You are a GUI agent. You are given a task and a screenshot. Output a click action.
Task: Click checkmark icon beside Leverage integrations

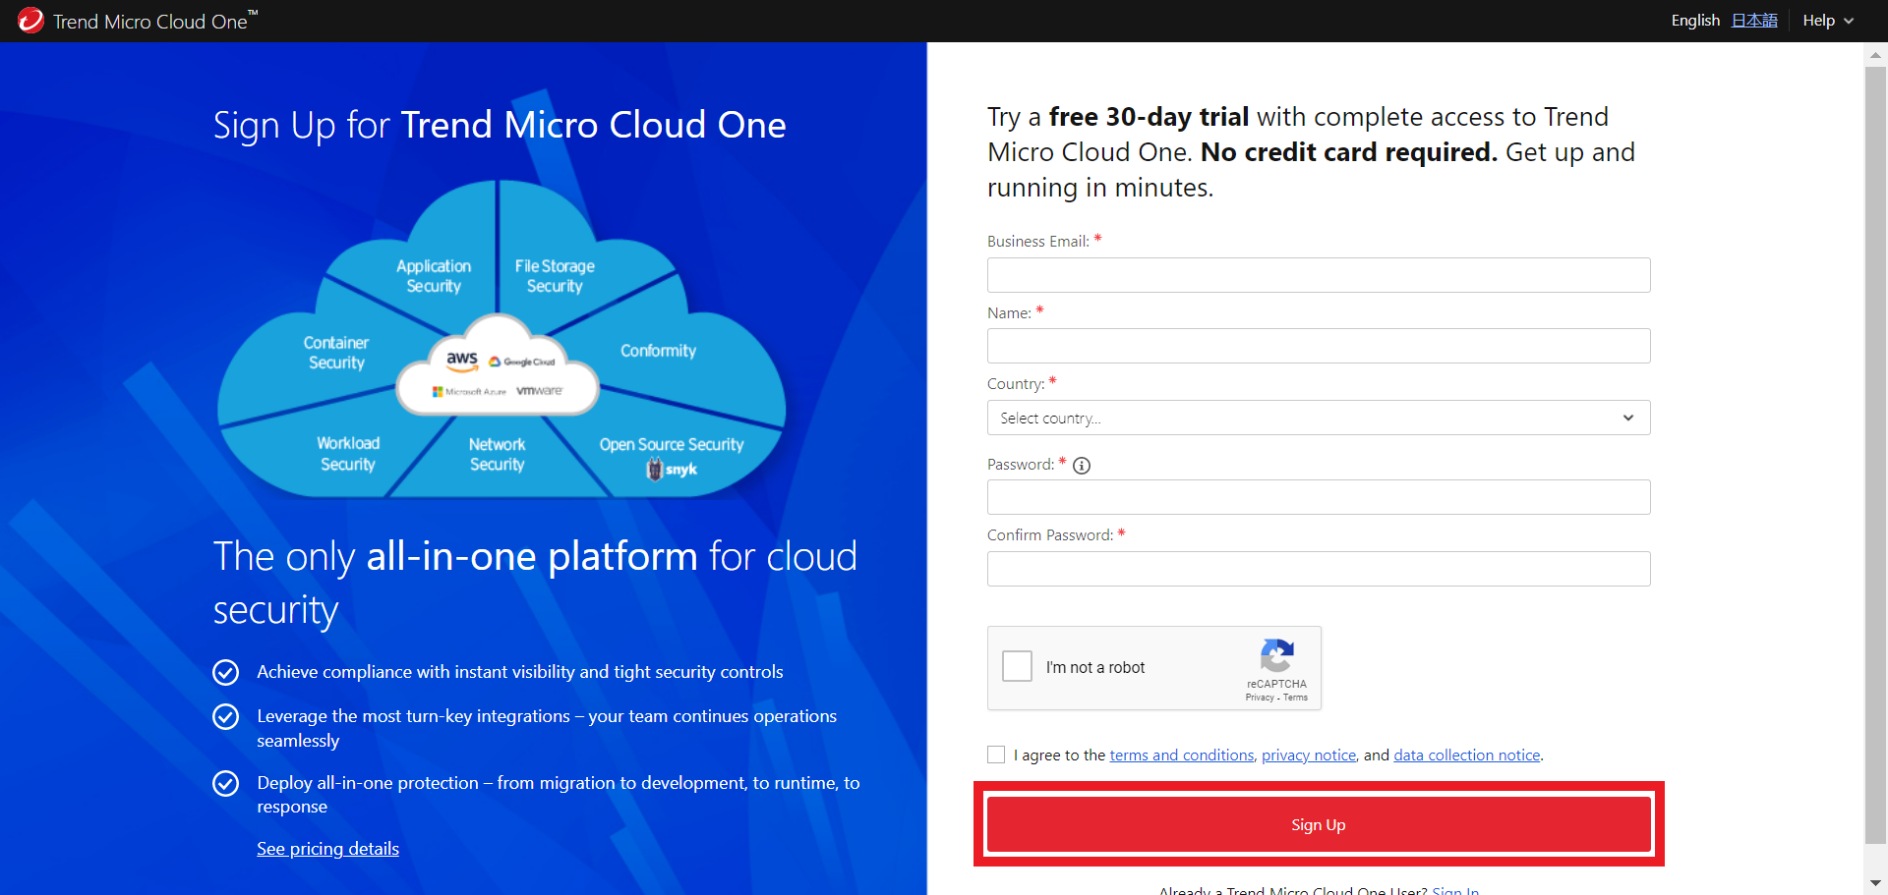[226, 716]
